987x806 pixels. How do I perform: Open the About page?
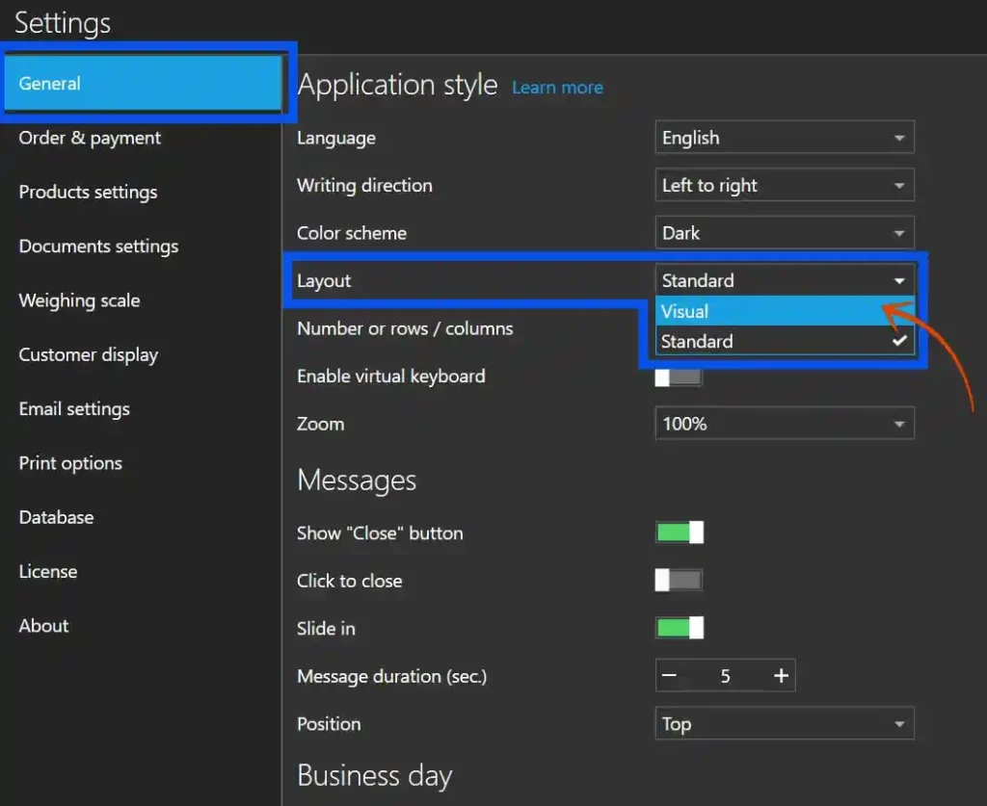pos(42,625)
